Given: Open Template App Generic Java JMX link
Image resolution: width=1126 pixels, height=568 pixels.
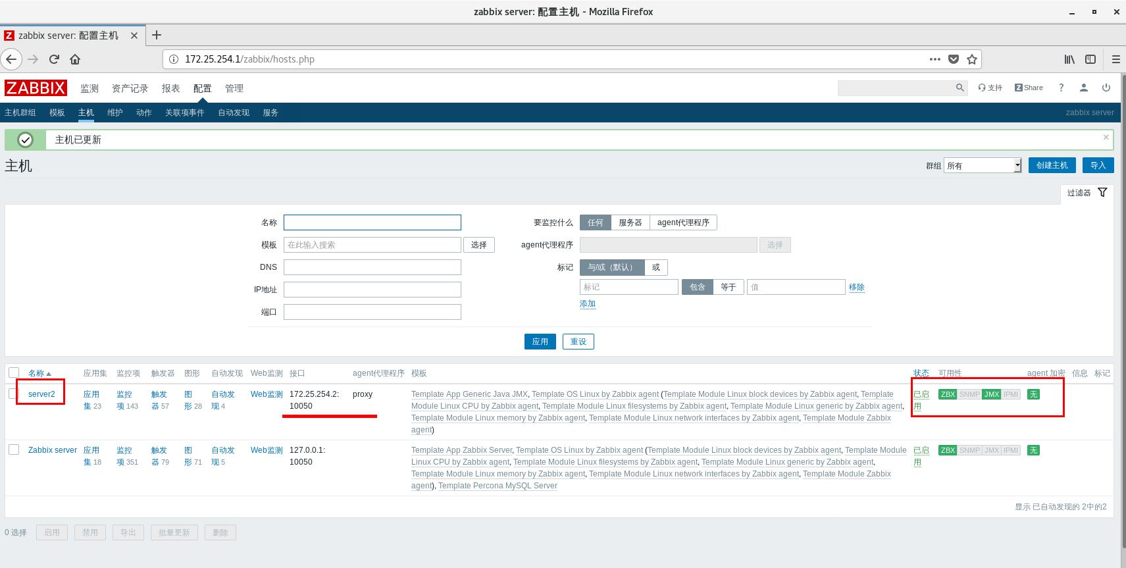Looking at the screenshot, I should coord(469,394).
